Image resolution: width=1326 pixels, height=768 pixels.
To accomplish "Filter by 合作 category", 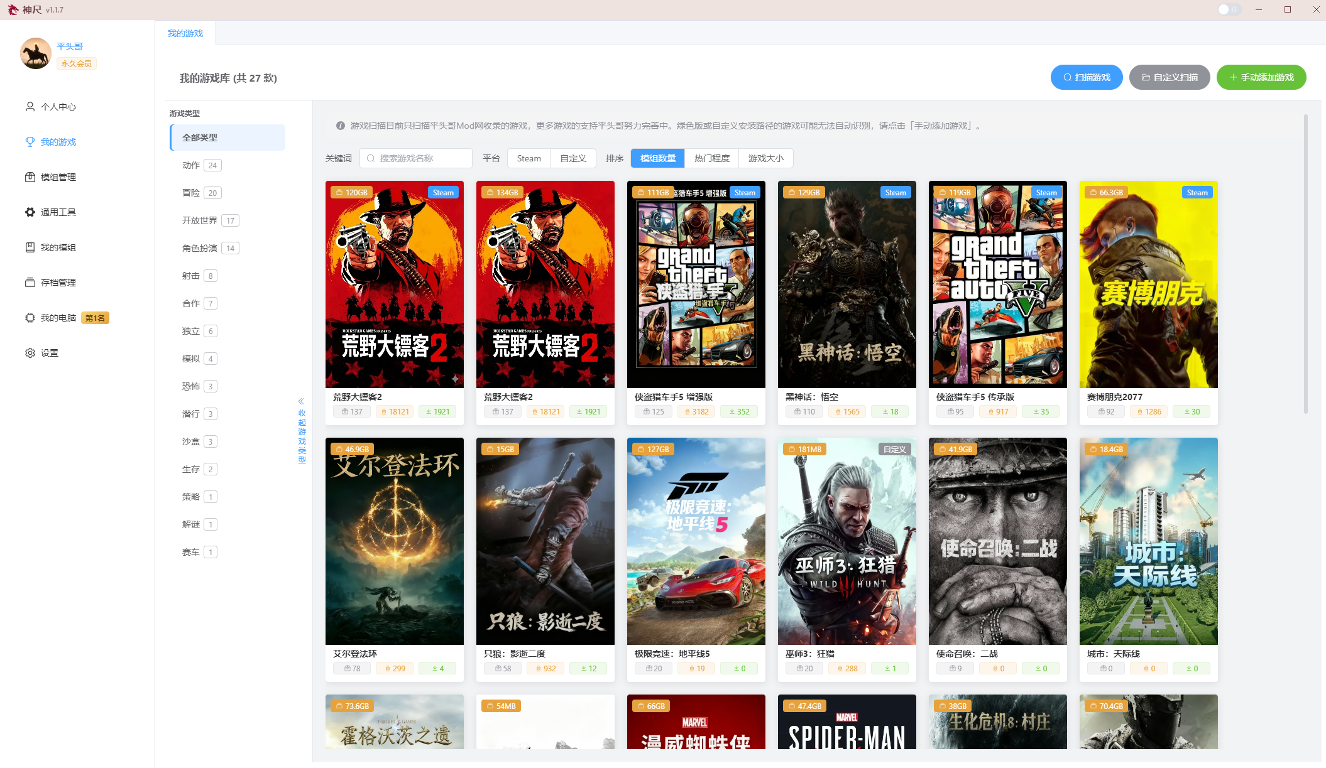I will pos(200,303).
